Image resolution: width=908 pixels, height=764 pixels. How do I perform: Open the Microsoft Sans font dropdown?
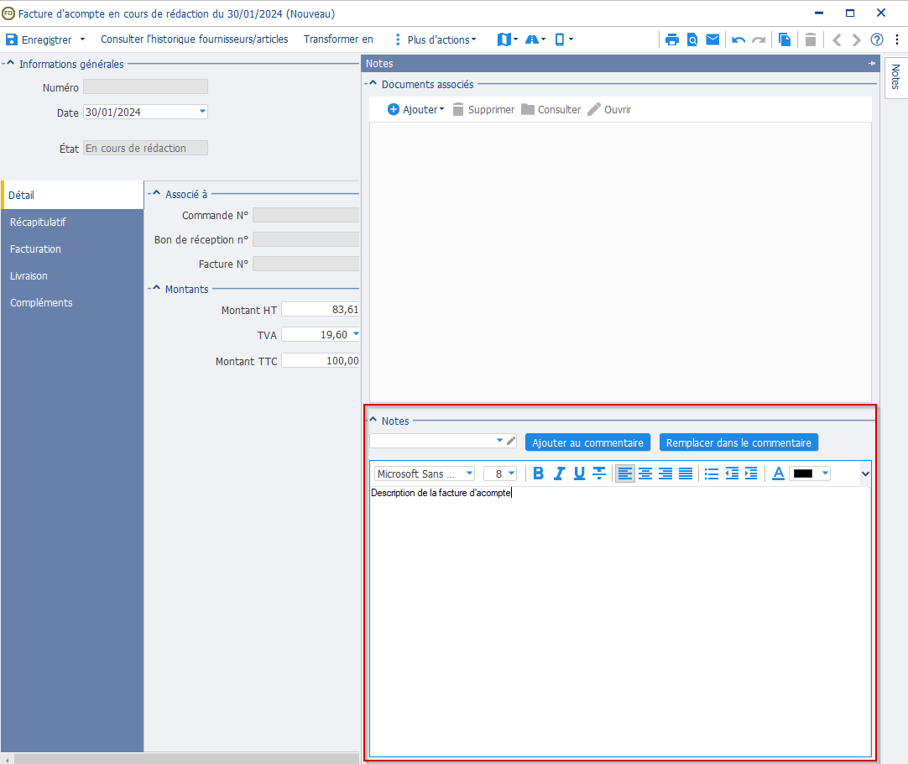click(x=425, y=474)
